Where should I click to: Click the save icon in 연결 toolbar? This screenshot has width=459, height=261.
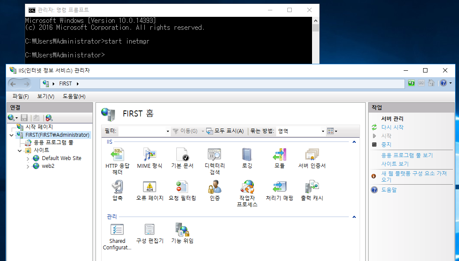coord(24,118)
